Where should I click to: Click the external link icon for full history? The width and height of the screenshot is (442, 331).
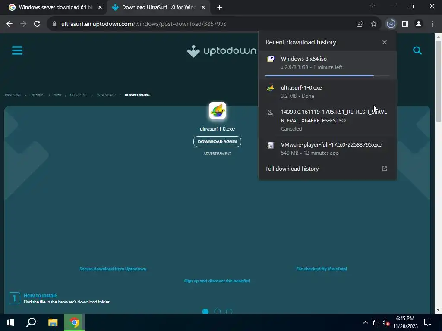coord(385,169)
